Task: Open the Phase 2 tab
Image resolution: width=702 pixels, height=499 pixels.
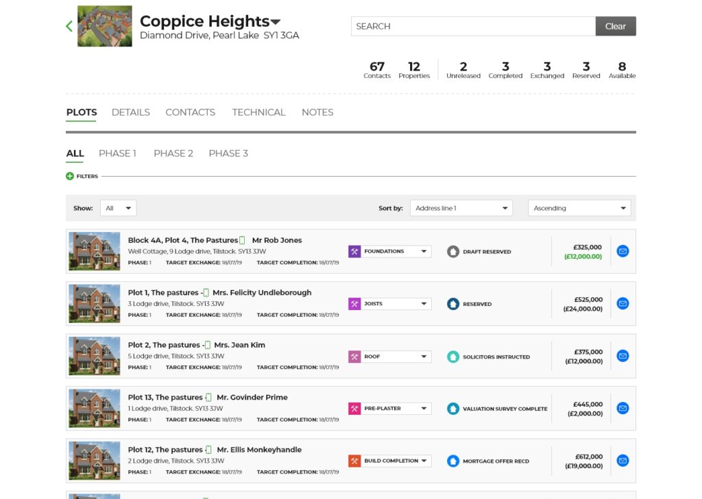Action: point(173,153)
